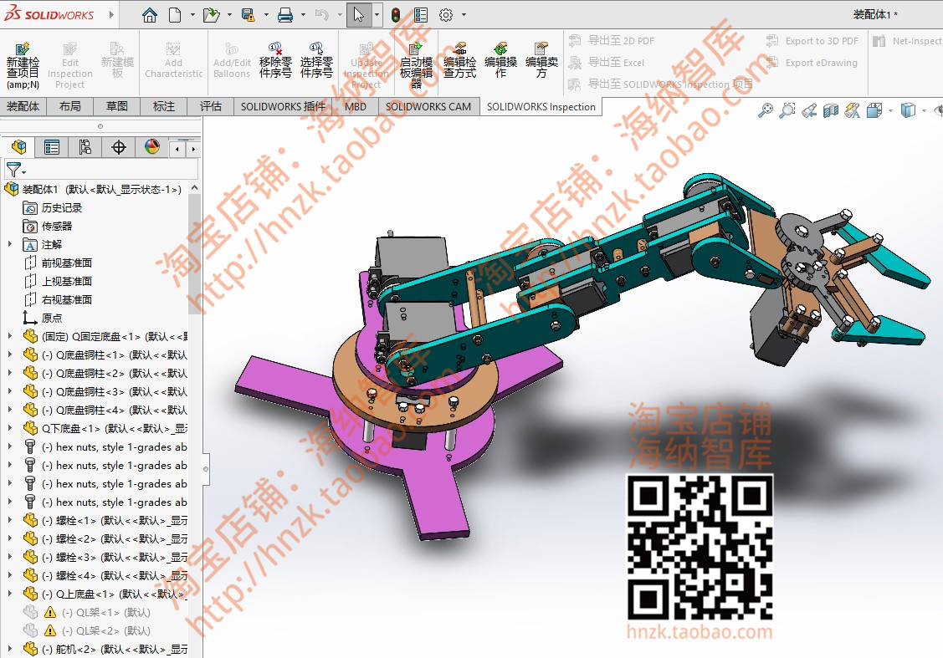Click the Rebuild traffic light icon
Image resolution: width=943 pixels, height=658 pixels.
[x=396, y=15]
